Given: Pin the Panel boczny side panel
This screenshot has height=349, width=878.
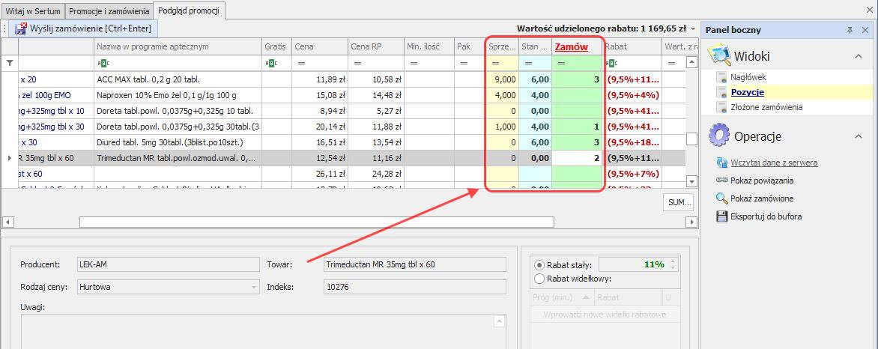Looking at the screenshot, I should point(850,30).
